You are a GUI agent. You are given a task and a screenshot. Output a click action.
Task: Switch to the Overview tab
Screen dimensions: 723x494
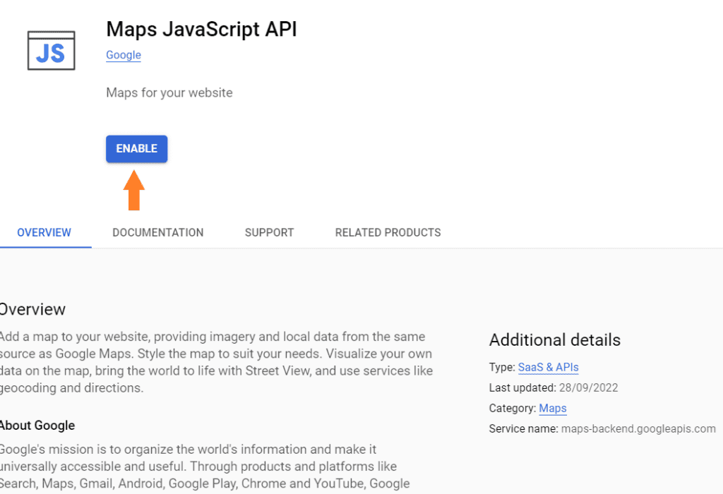[44, 233]
